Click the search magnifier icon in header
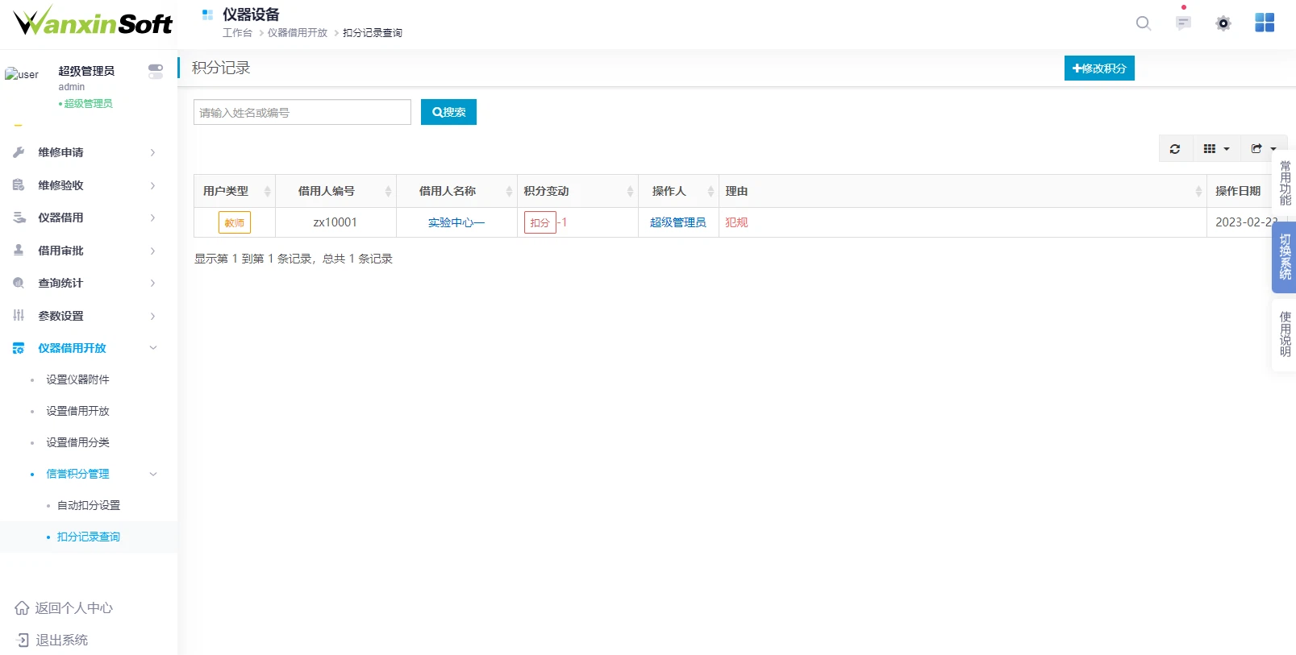Image resolution: width=1296 pixels, height=655 pixels. (x=1143, y=23)
